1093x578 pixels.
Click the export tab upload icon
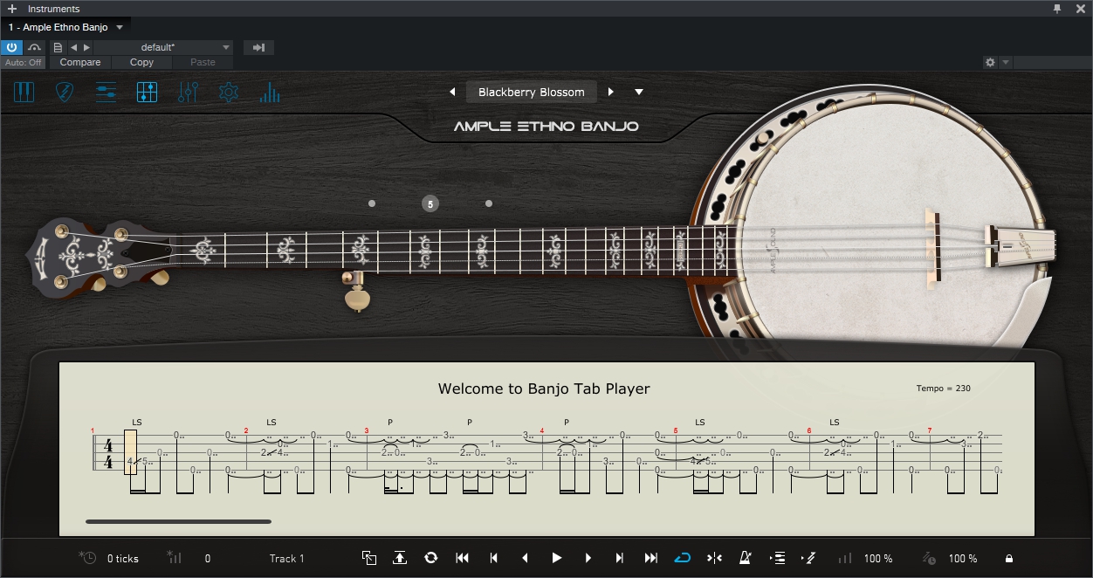tap(400, 558)
